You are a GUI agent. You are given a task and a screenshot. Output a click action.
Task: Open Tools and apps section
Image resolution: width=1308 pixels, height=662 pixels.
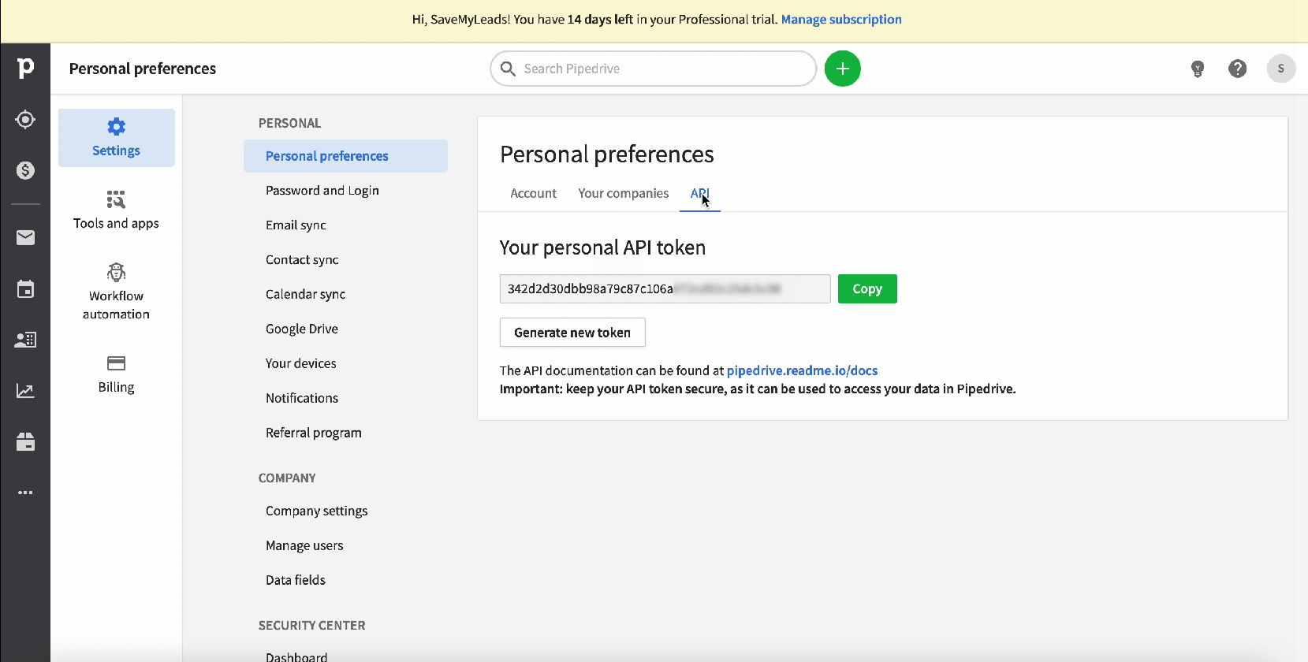[x=116, y=210]
